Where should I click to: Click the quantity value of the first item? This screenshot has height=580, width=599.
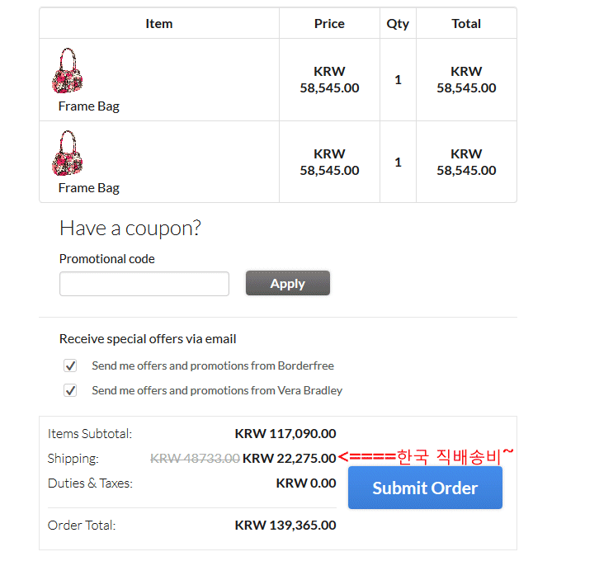398,80
